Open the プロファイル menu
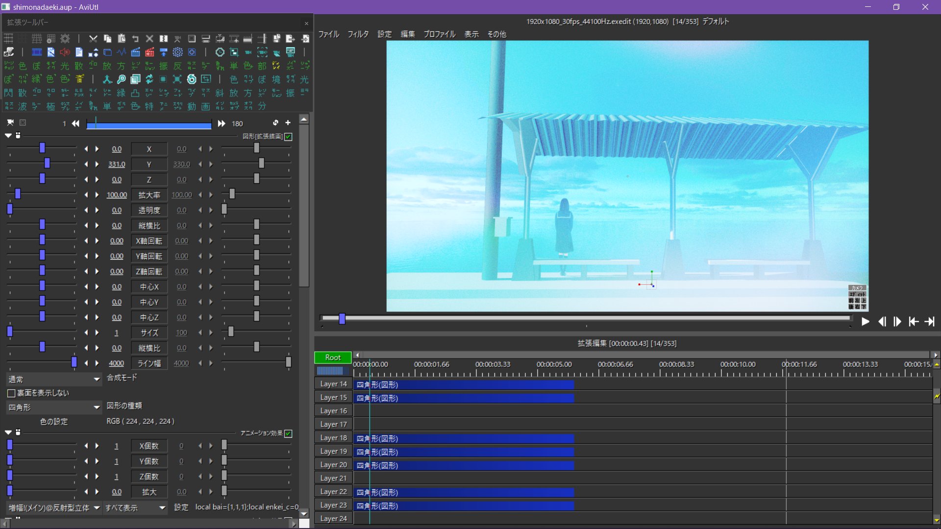Viewport: 941px width, 529px height. pyautogui.click(x=439, y=34)
